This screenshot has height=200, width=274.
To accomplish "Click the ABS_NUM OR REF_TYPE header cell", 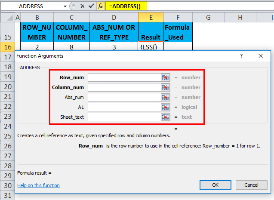I will pyautogui.click(x=114, y=32).
